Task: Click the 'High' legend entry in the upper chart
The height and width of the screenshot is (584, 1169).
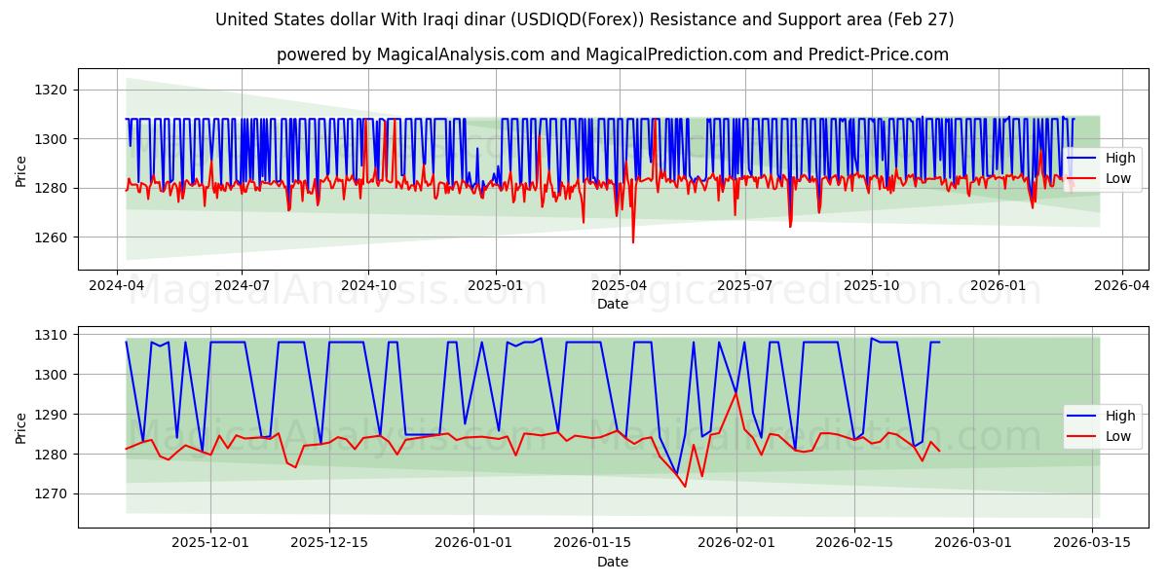Action: (x=1103, y=158)
